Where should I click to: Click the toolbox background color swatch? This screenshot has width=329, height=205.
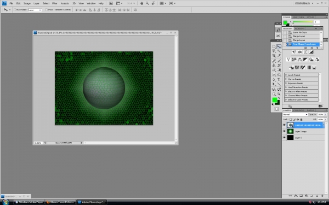pos(278,103)
